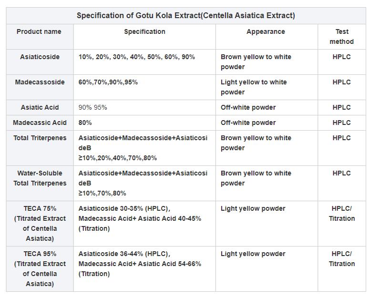Select the Asiaticoside product name cell
Viewport: 370px width, 298px height.
pos(40,57)
